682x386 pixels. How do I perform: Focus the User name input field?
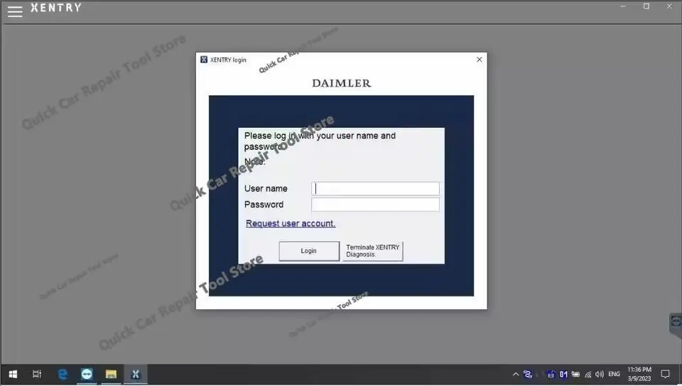375,188
